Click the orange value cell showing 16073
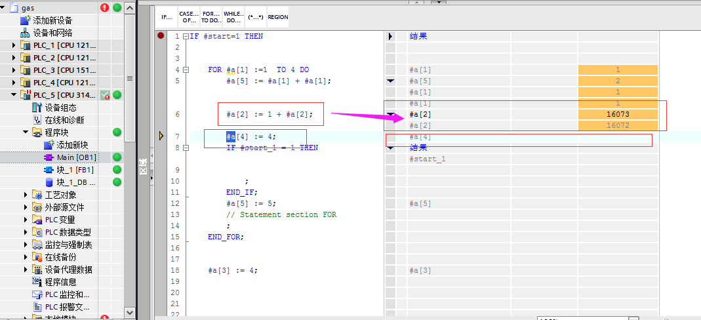Viewport: 701px width, 320px height. tap(617, 114)
